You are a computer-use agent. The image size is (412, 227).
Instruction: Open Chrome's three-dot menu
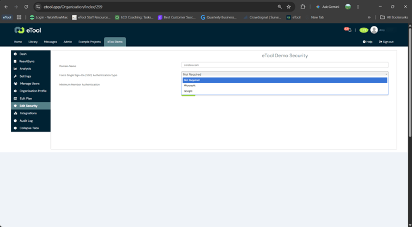[358, 7]
